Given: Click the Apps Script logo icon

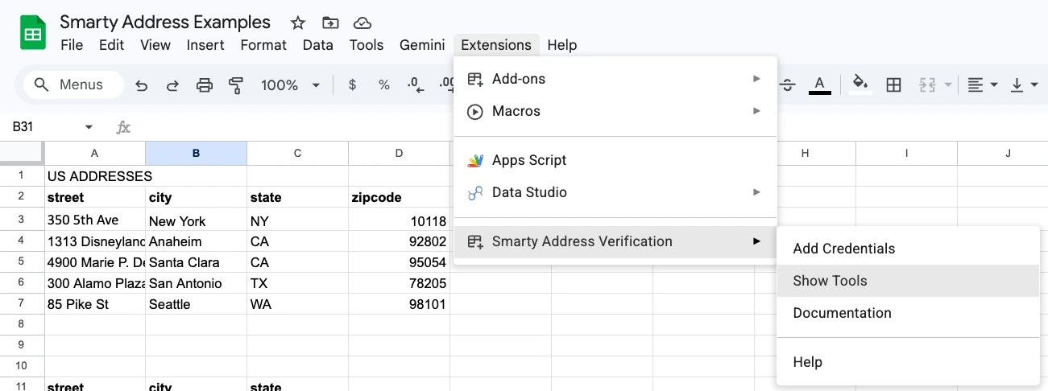Looking at the screenshot, I should click(475, 160).
